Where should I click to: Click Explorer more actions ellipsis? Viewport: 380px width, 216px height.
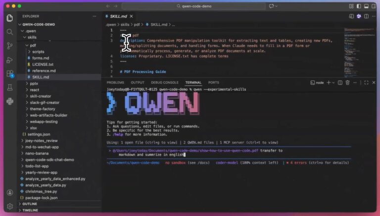[95, 16]
